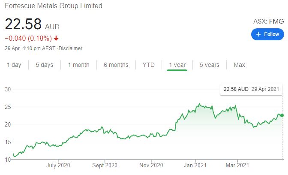Click the Mar 2021 axis label
This screenshot has height=175, width=288.
coord(237,165)
